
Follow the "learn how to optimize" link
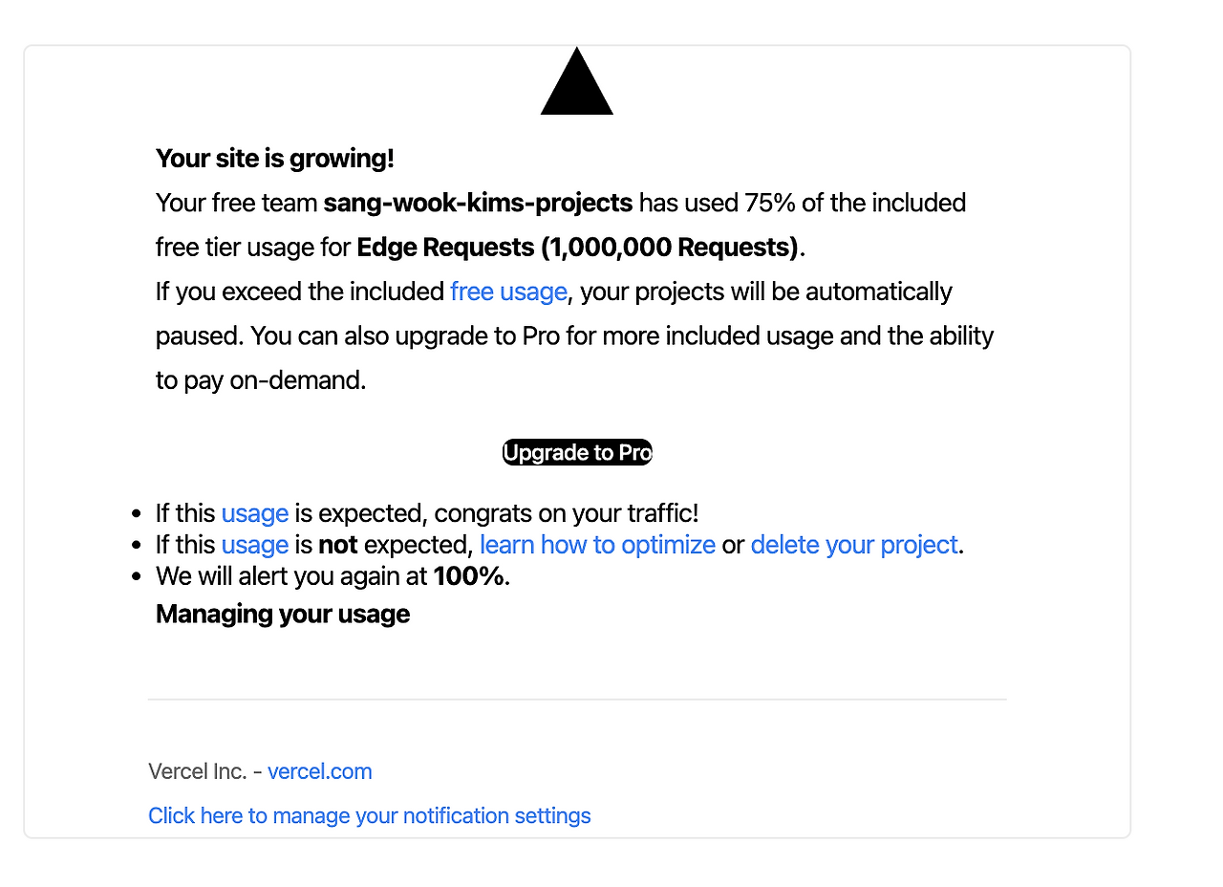pos(597,545)
